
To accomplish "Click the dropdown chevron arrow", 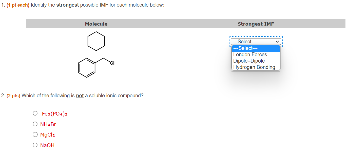I will pos(277,41).
